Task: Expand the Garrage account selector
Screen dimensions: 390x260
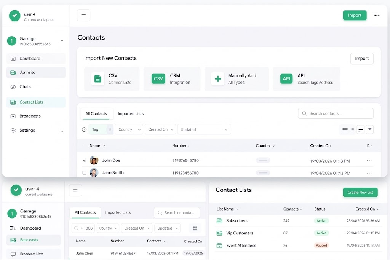Action: (x=62, y=41)
